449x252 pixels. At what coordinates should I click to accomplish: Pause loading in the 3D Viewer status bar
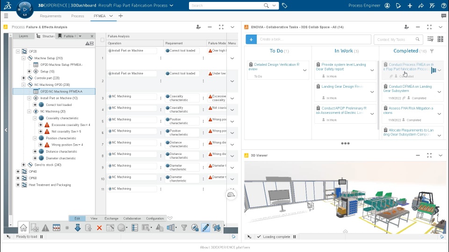tap(294, 237)
